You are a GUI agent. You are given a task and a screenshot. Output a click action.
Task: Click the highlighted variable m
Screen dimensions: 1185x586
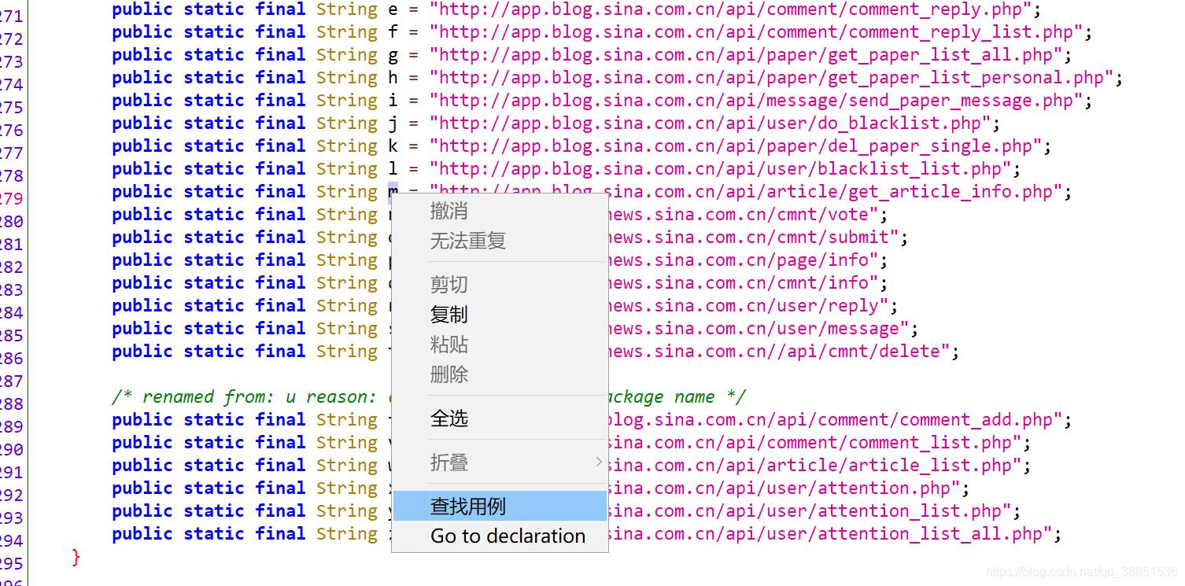pos(393,192)
